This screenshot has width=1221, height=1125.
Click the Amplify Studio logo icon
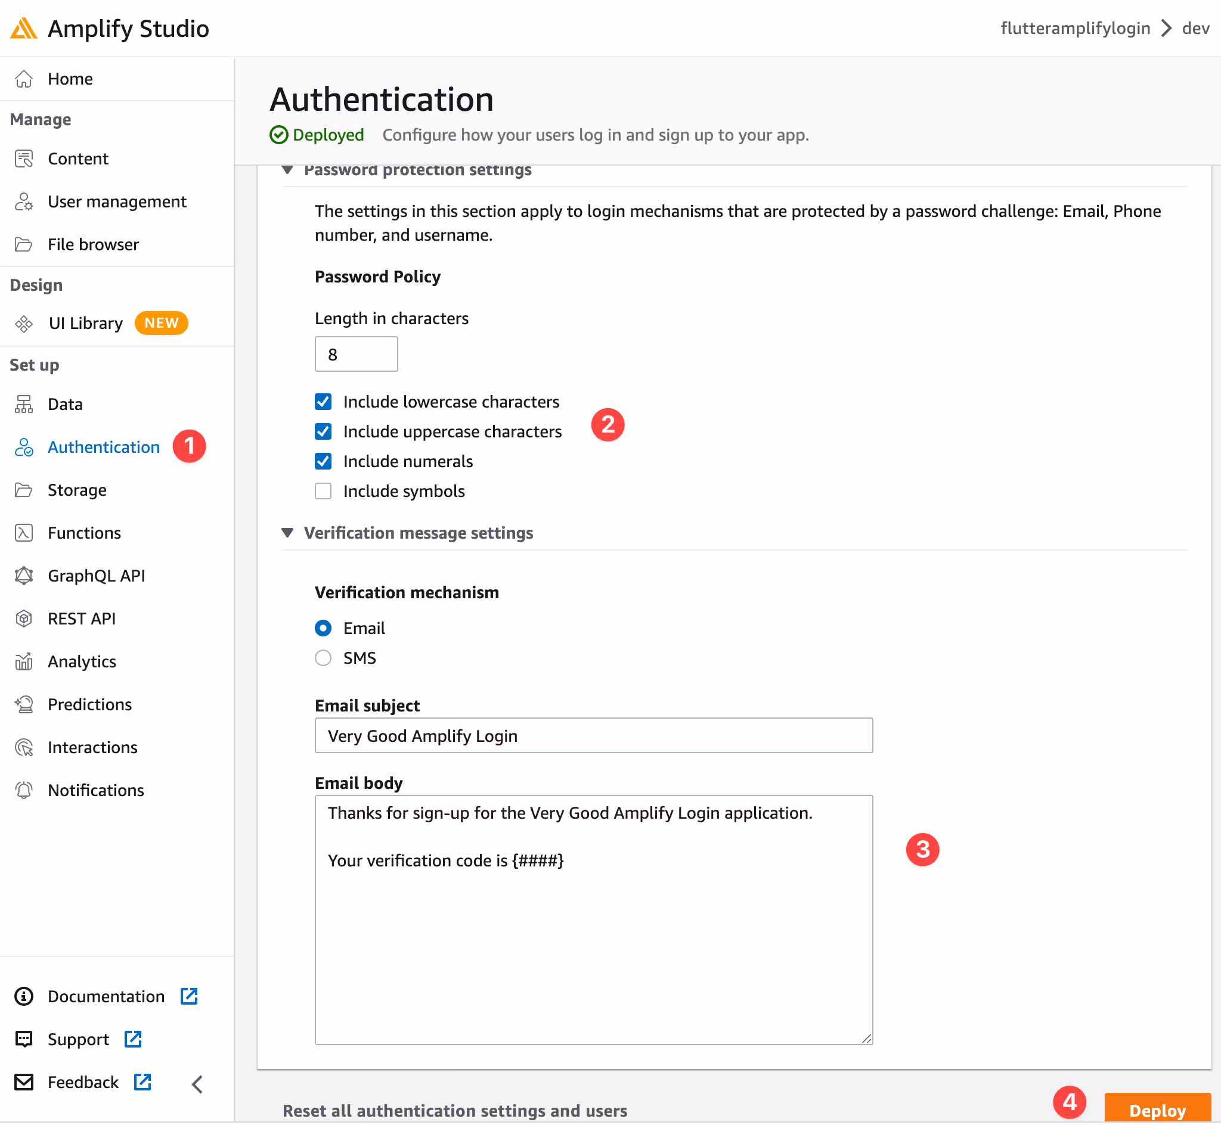(24, 29)
